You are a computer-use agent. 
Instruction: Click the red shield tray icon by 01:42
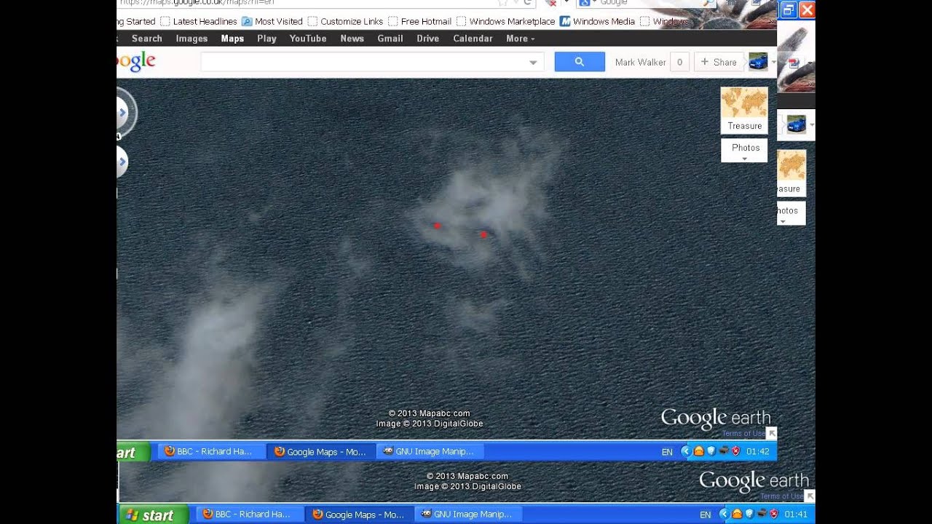(736, 451)
